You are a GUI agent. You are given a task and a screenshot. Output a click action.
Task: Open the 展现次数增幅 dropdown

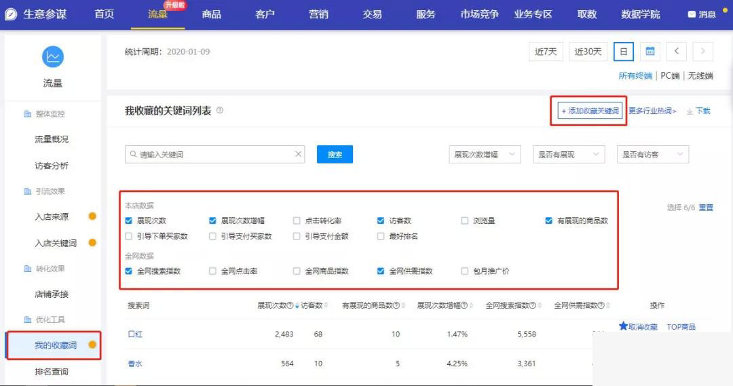[x=485, y=155]
